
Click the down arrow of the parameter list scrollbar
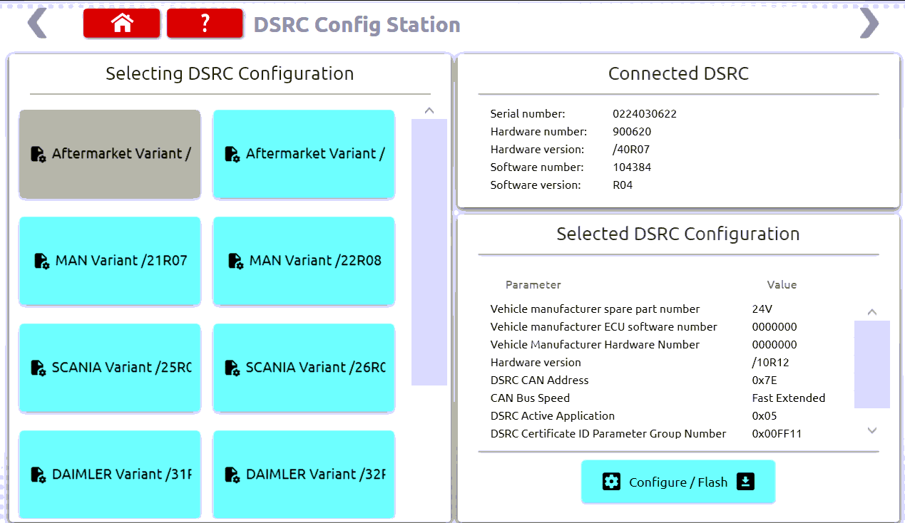[871, 430]
